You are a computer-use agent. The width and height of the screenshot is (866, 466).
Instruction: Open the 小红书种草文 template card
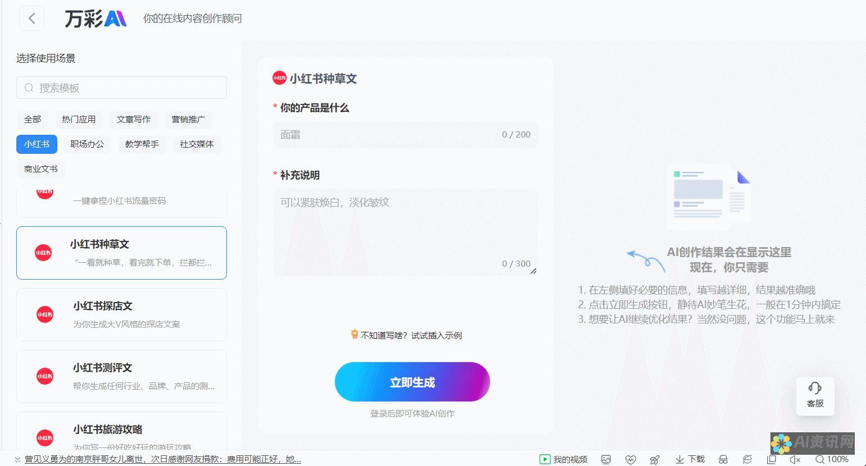[x=121, y=253]
